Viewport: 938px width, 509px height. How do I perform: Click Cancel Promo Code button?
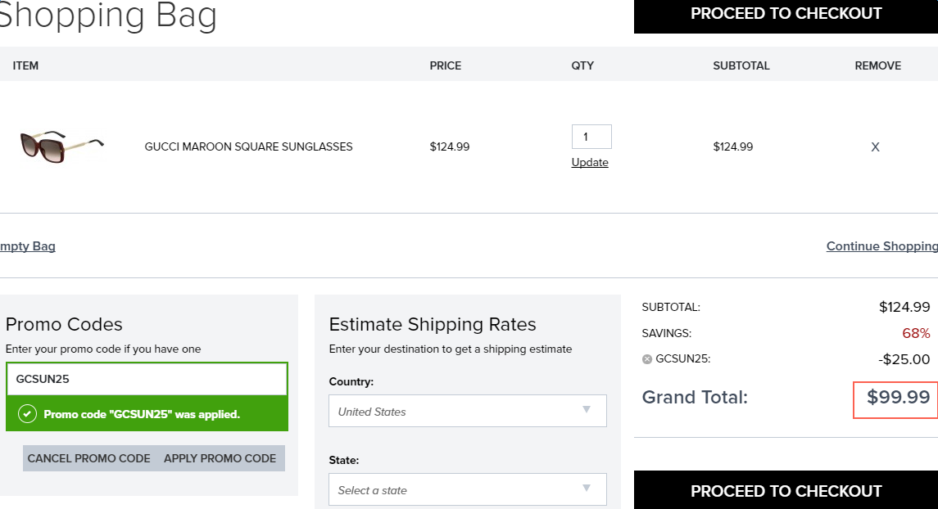pyautogui.click(x=88, y=458)
